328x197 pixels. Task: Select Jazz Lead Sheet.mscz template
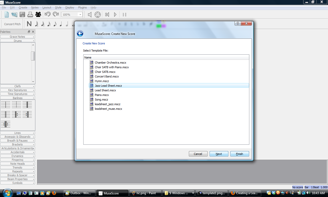169,86
